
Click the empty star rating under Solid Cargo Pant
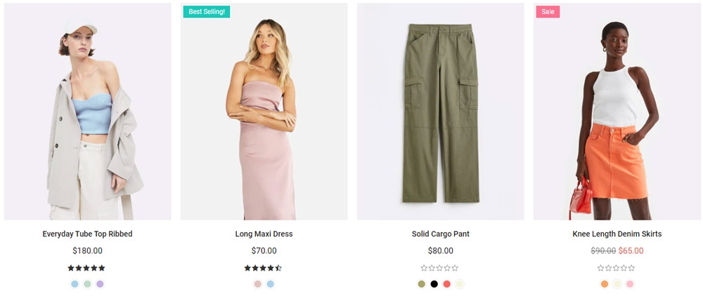pos(439,268)
